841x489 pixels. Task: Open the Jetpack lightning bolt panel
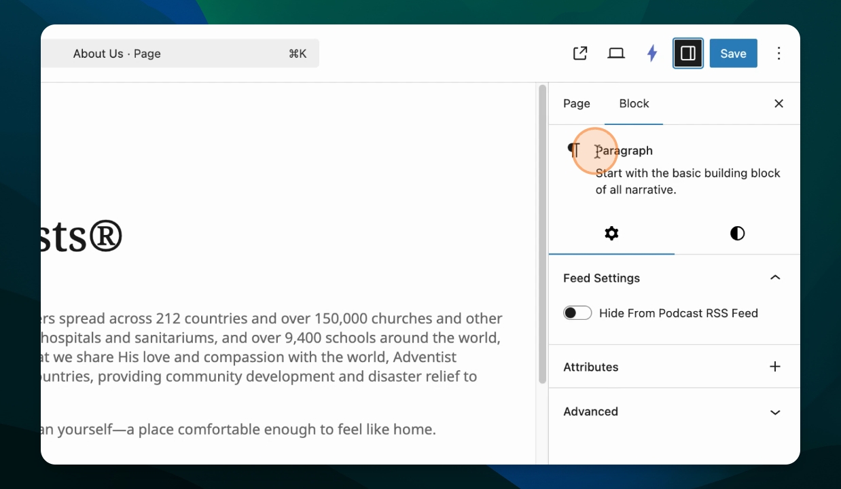pos(652,54)
